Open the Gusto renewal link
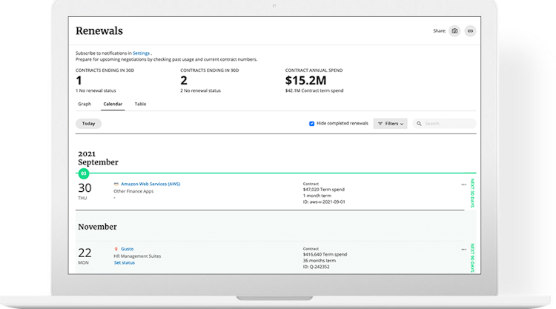This screenshot has height=309, width=556. click(x=128, y=249)
